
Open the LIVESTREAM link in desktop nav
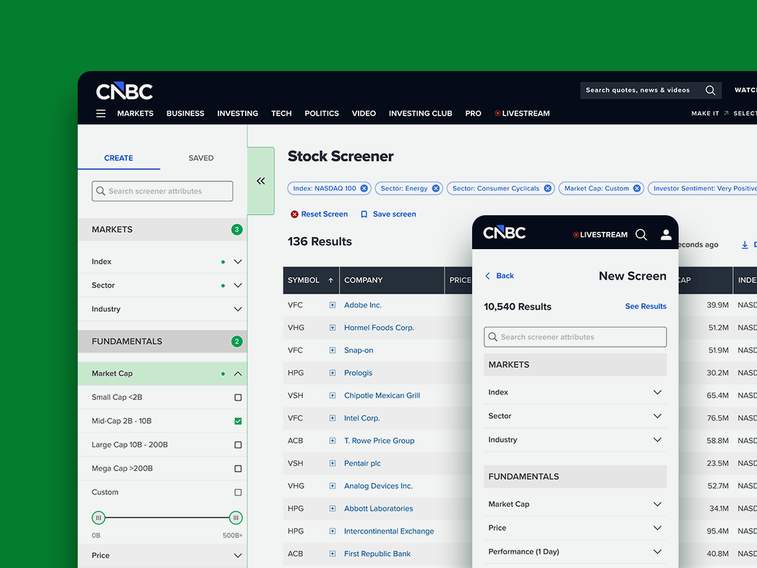[x=523, y=114]
